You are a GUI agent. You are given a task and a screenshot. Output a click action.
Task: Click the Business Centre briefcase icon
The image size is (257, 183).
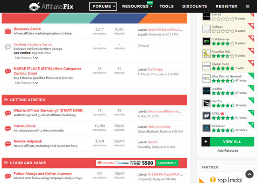[8, 31]
